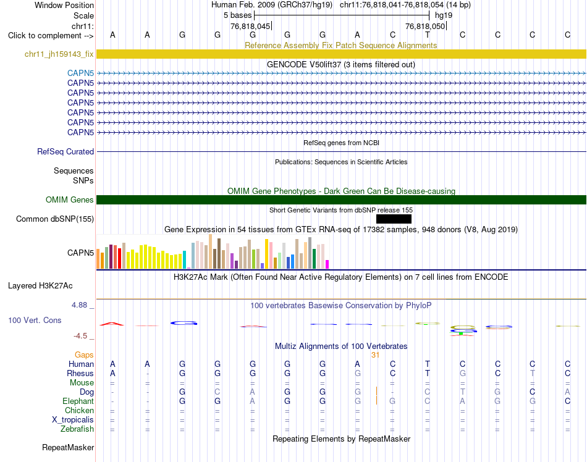The width and height of the screenshot is (587, 462).
Task: Click the Elephant species label
Action: click(78, 401)
